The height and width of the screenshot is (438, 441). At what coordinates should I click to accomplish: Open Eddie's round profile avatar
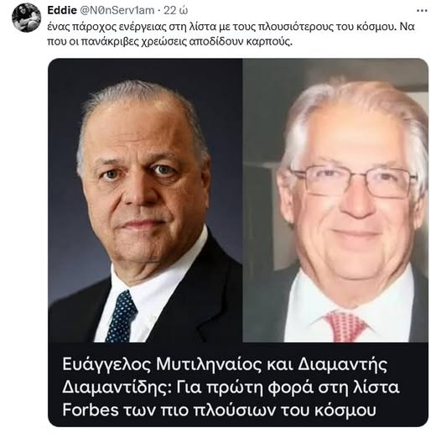point(26,18)
